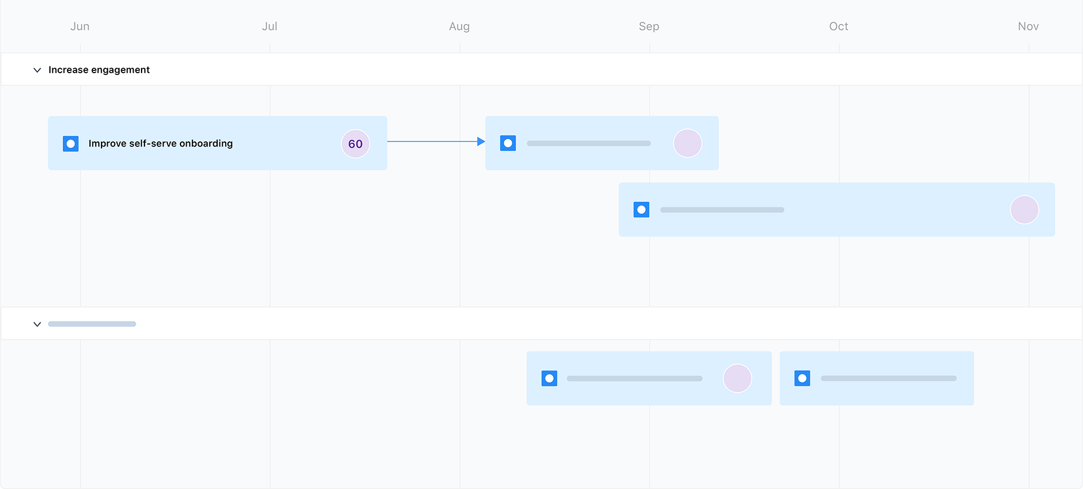Select the Nov month header

click(x=1028, y=26)
